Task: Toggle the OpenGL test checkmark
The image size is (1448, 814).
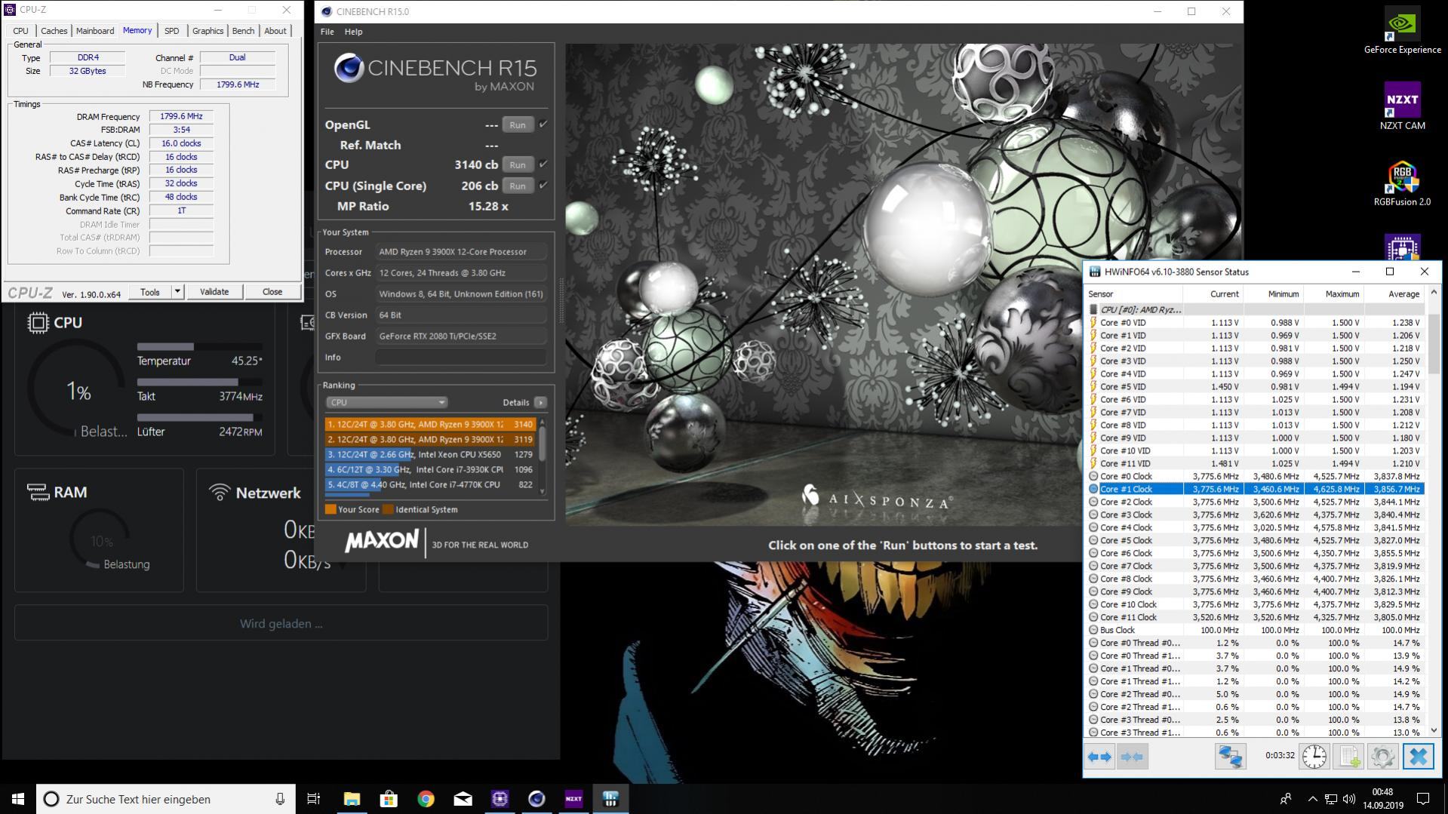Action: 543,124
